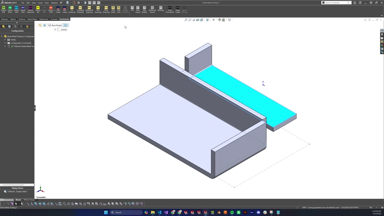Click the Edit Appearance icon
The width and height of the screenshot is (384, 216).
(220, 20)
